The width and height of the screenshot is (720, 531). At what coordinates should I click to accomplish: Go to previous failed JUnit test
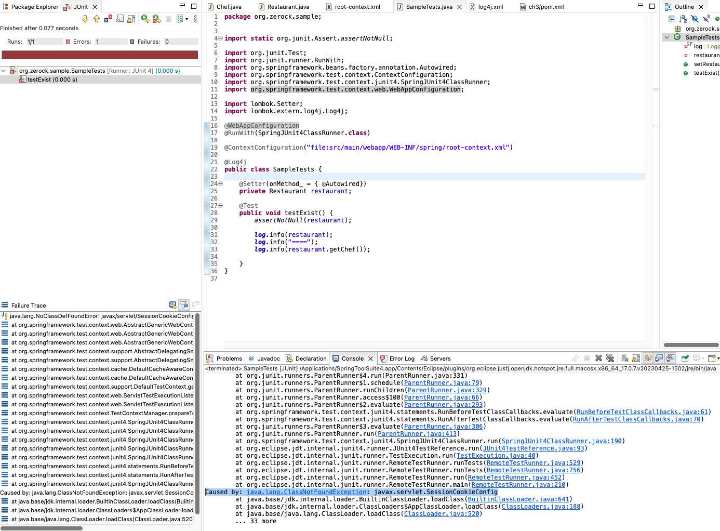tap(97, 19)
